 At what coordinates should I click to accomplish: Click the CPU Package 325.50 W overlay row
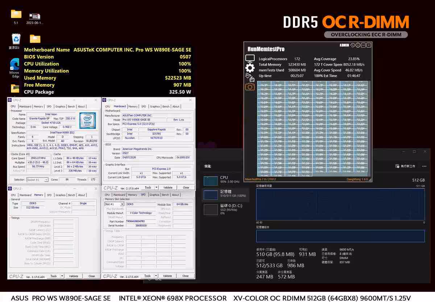pos(108,92)
